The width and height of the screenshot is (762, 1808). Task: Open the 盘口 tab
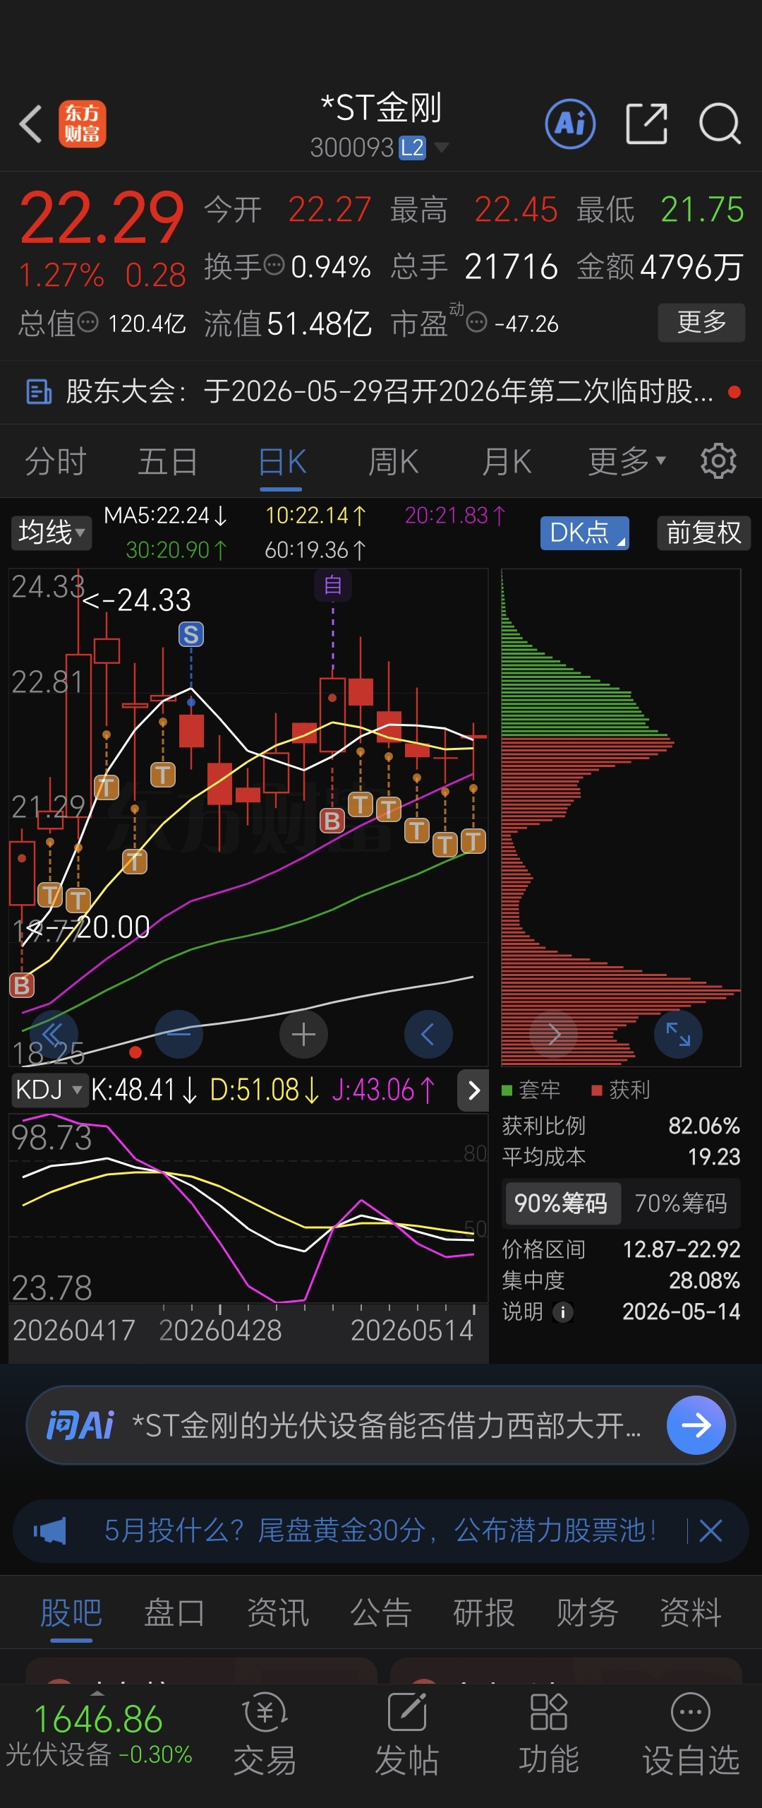point(174,1613)
